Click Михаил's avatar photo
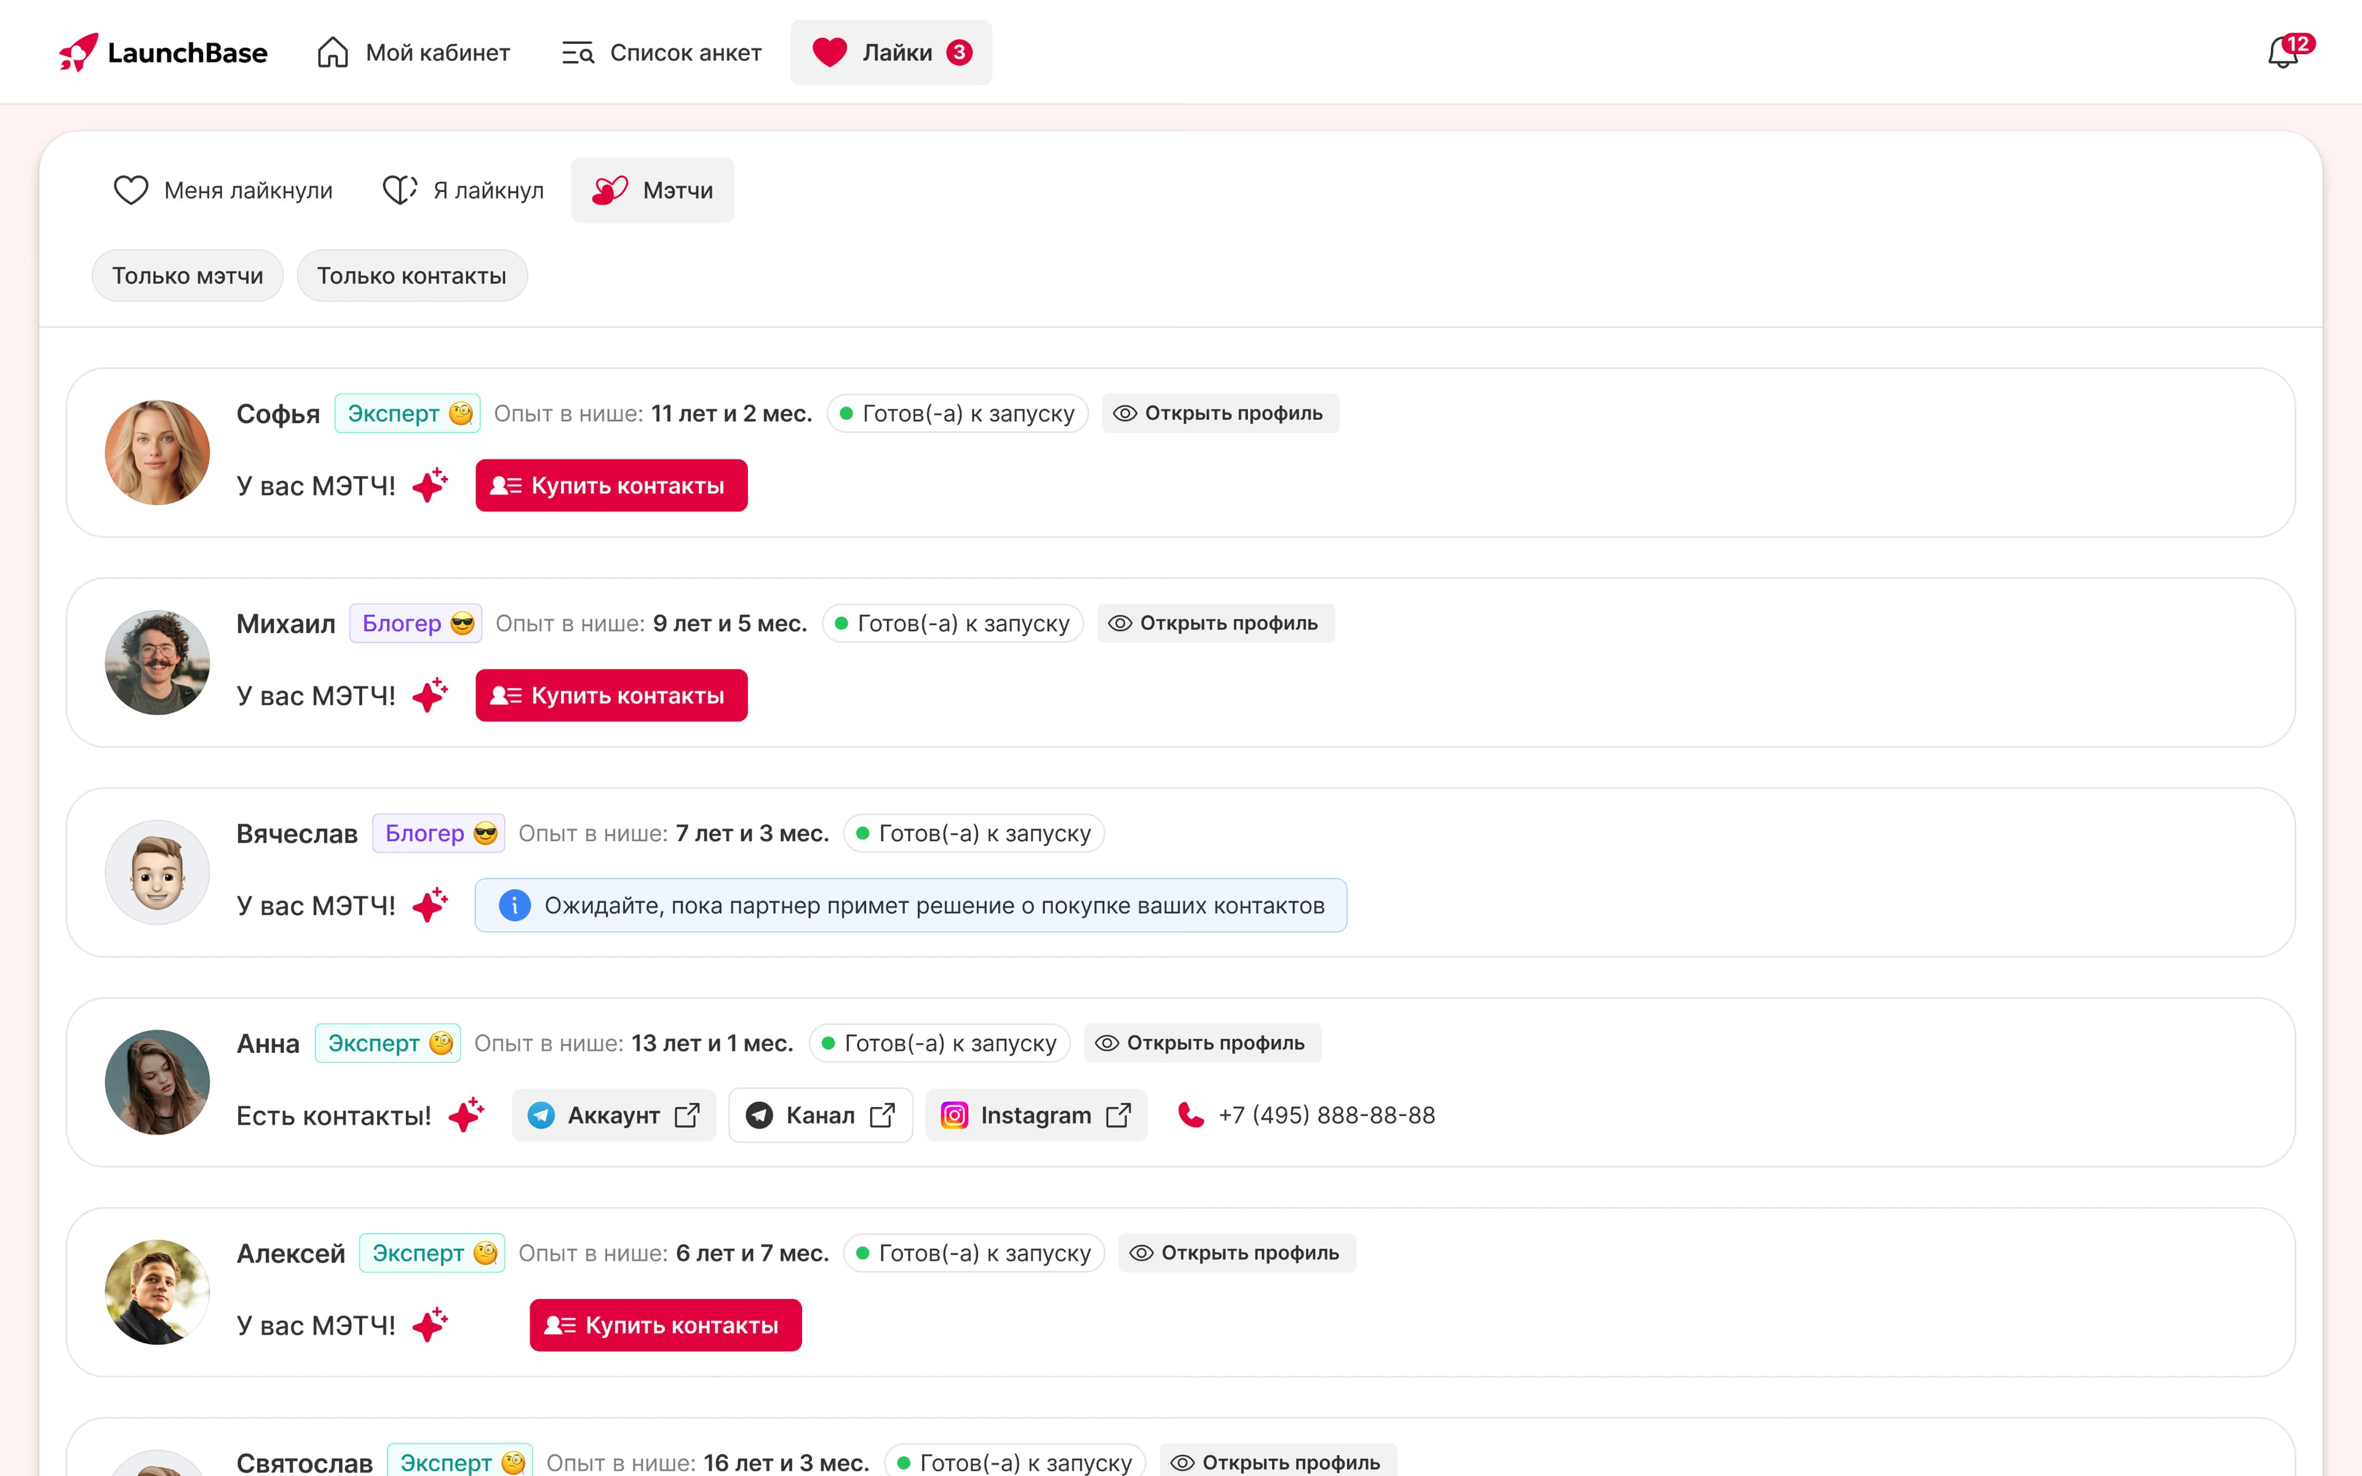The height and width of the screenshot is (1476, 2362). point(157,663)
